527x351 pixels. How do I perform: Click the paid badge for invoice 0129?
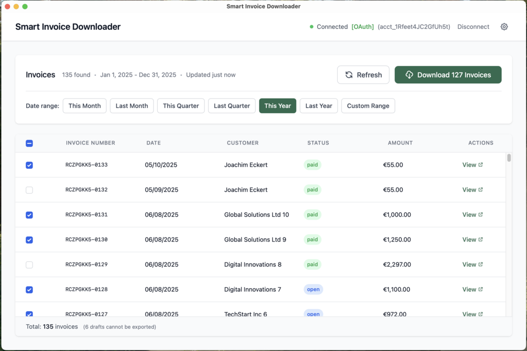point(312,265)
